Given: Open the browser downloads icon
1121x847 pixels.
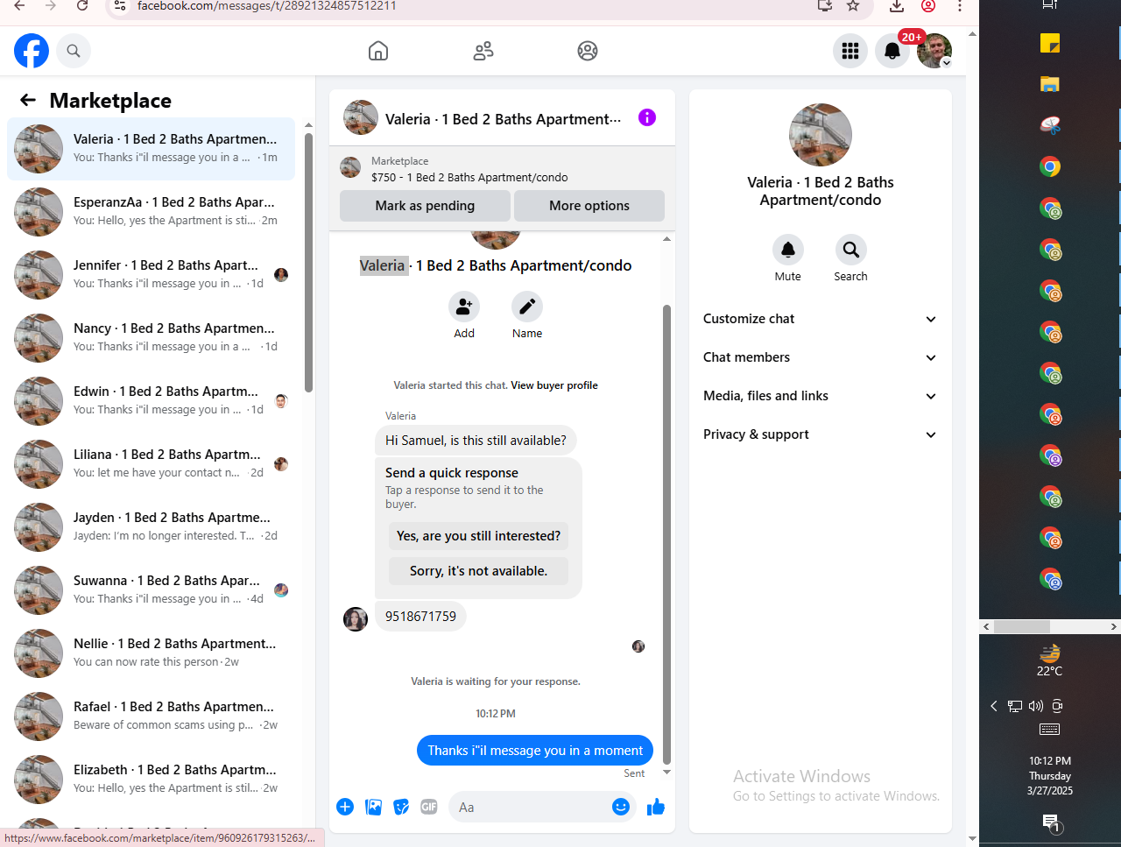Looking at the screenshot, I should coord(897,6).
